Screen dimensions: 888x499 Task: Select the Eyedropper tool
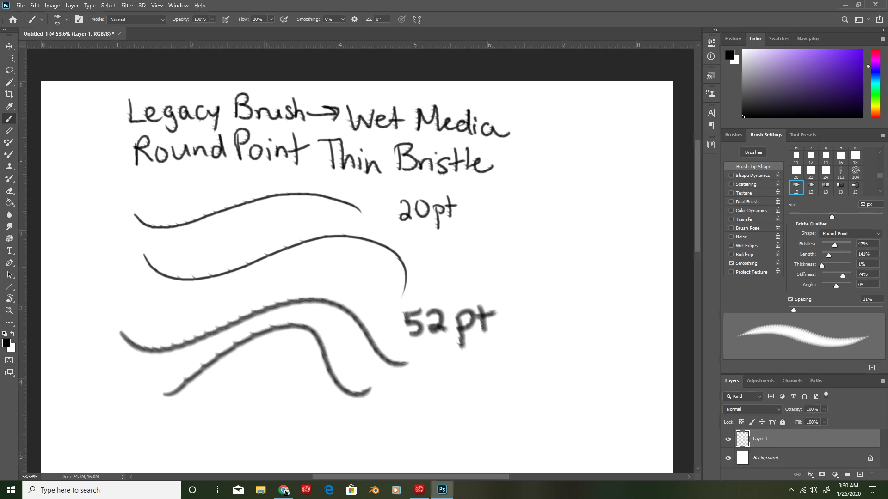9,106
